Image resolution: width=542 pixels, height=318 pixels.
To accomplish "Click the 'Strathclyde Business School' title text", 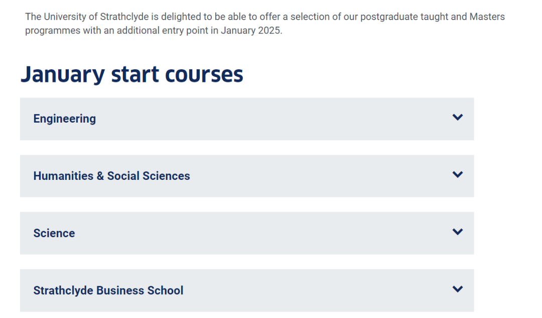I will point(108,291).
